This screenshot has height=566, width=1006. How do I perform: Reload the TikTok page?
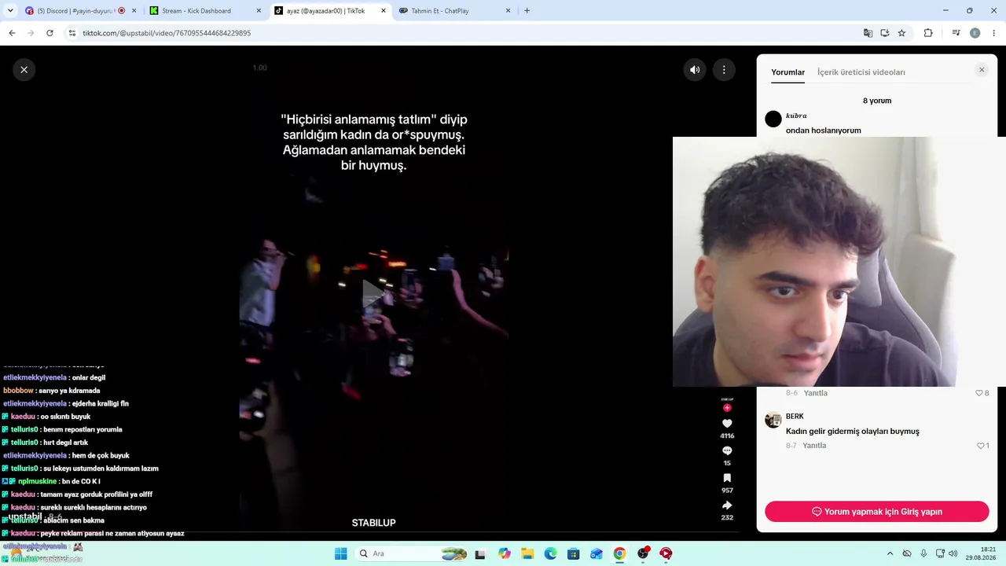(x=50, y=33)
